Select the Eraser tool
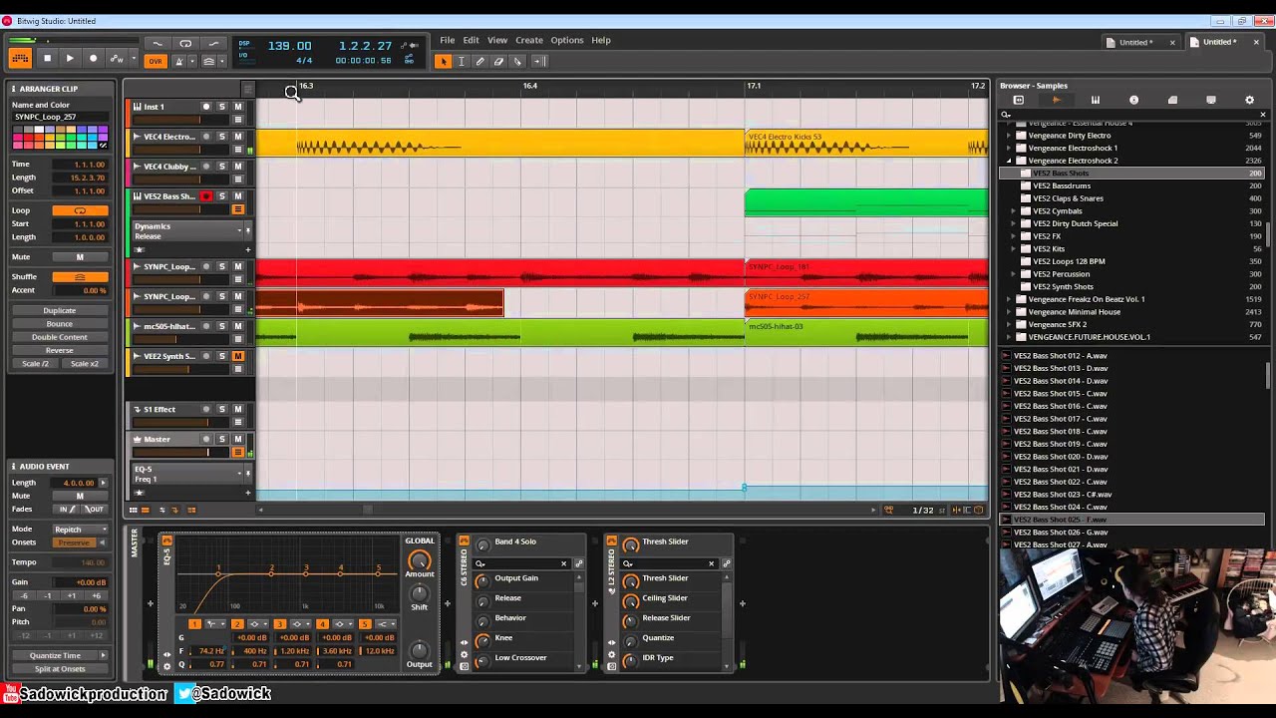Screen dimensions: 1276x718 (x=499, y=61)
